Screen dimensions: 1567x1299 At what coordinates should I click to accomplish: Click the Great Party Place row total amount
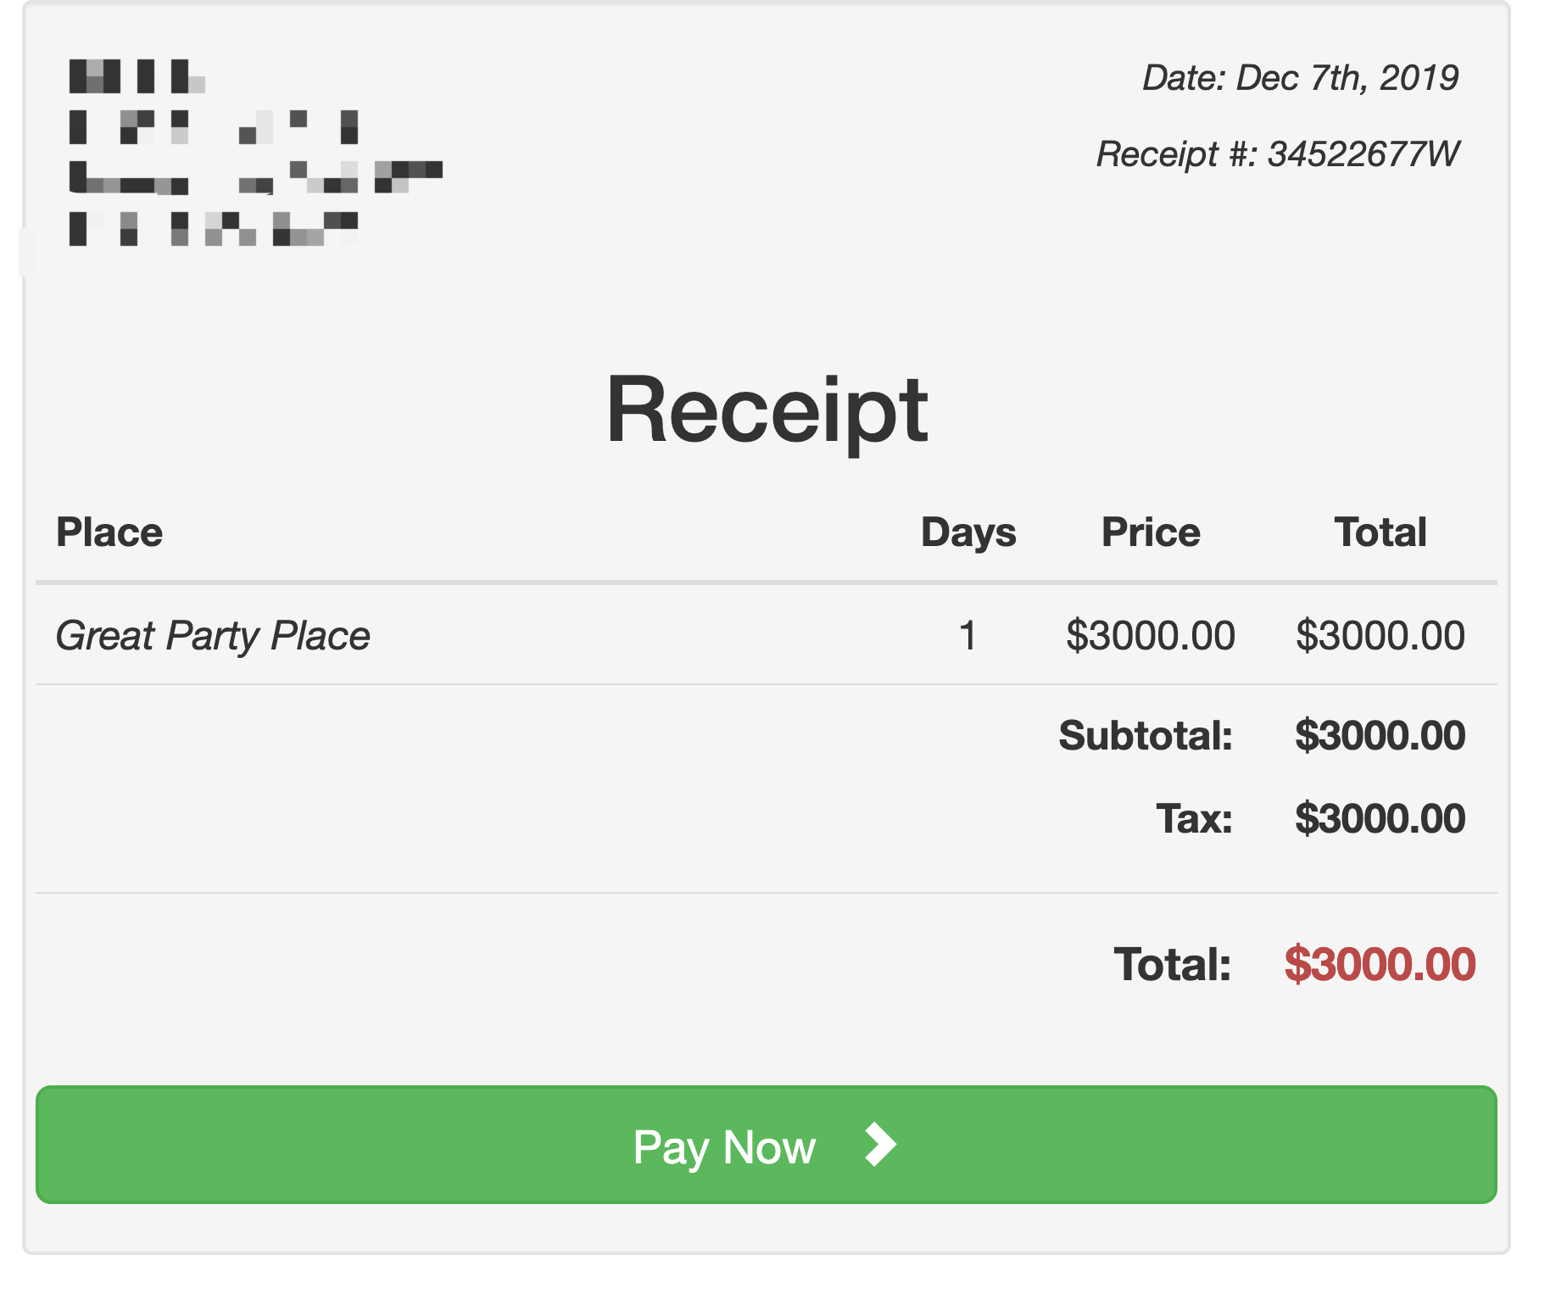[x=1380, y=636]
